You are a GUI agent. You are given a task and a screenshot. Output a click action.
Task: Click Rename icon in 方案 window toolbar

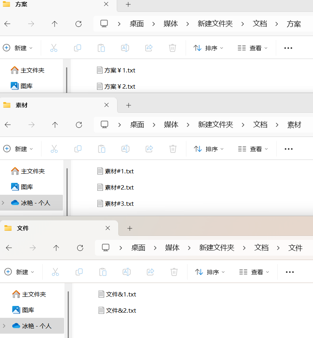click(125, 48)
